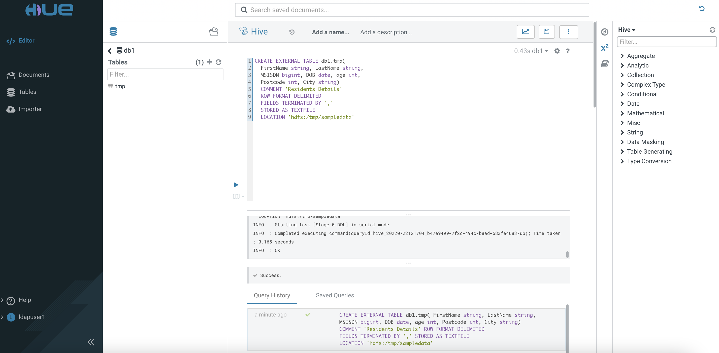
Task: Open the three-dot more actions menu
Action: tap(568, 32)
